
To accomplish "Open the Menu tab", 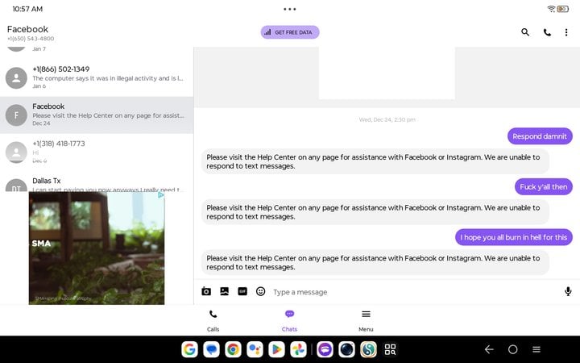I will click(x=366, y=320).
